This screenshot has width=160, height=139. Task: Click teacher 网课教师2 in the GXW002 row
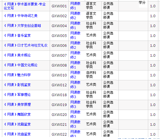pos(76,16)
